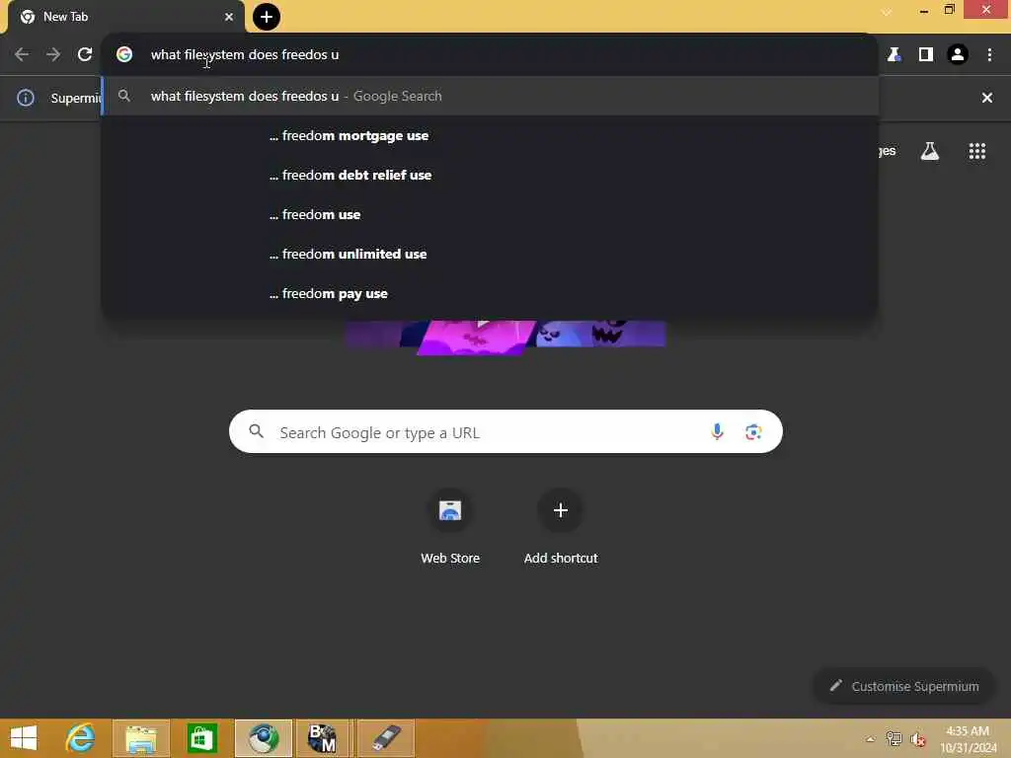The height and width of the screenshot is (758, 1011).
Task: Open the Search Labs flask icon
Action: click(x=930, y=151)
